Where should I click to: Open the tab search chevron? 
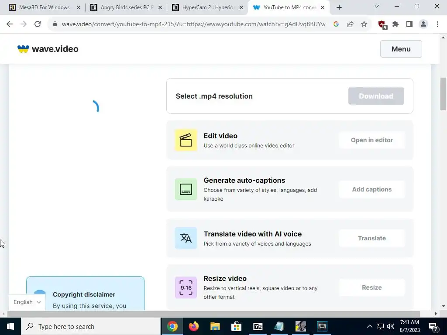click(377, 6)
